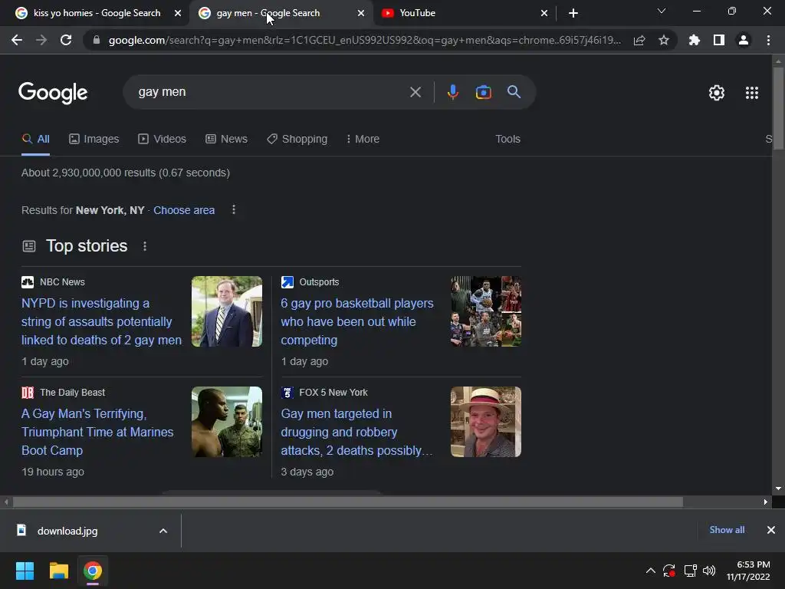Click the address bar URL
Screen dimensions: 785x589
(x=364, y=40)
